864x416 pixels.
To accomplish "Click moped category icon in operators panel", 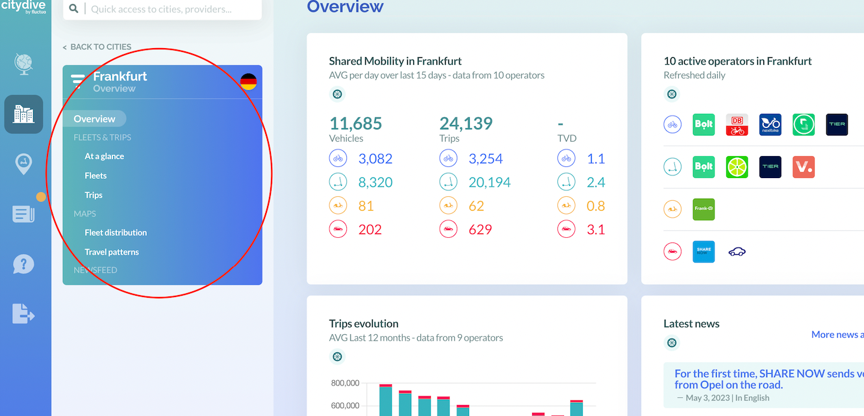I will tap(672, 209).
